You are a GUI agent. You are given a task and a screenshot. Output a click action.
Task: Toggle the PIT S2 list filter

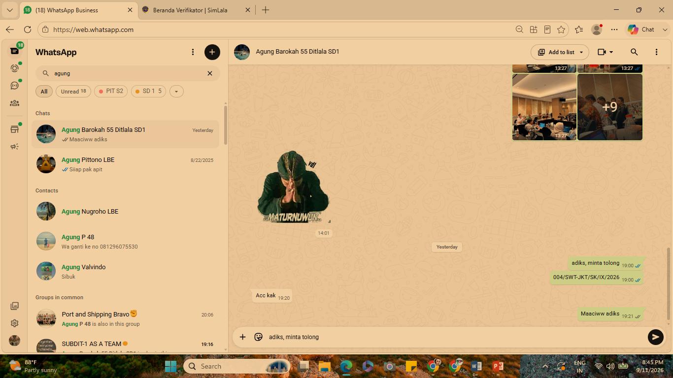111,91
